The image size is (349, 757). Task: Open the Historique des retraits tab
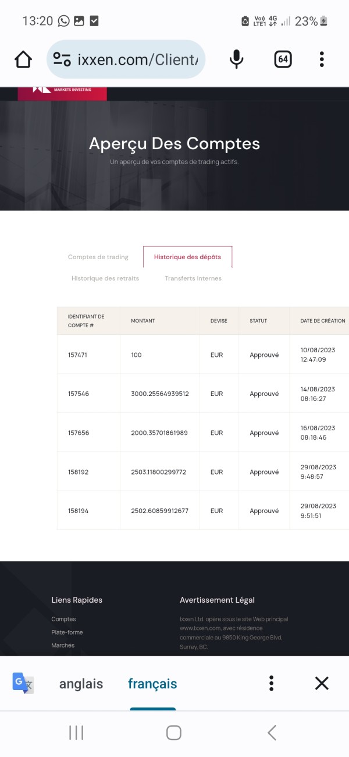click(x=105, y=278)
